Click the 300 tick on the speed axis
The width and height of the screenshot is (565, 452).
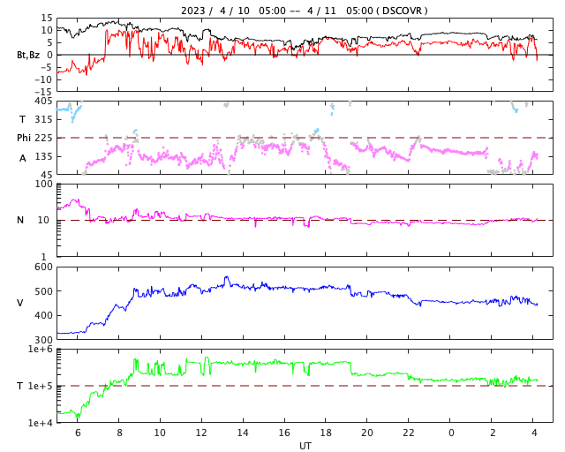click(x=43, y=340)
